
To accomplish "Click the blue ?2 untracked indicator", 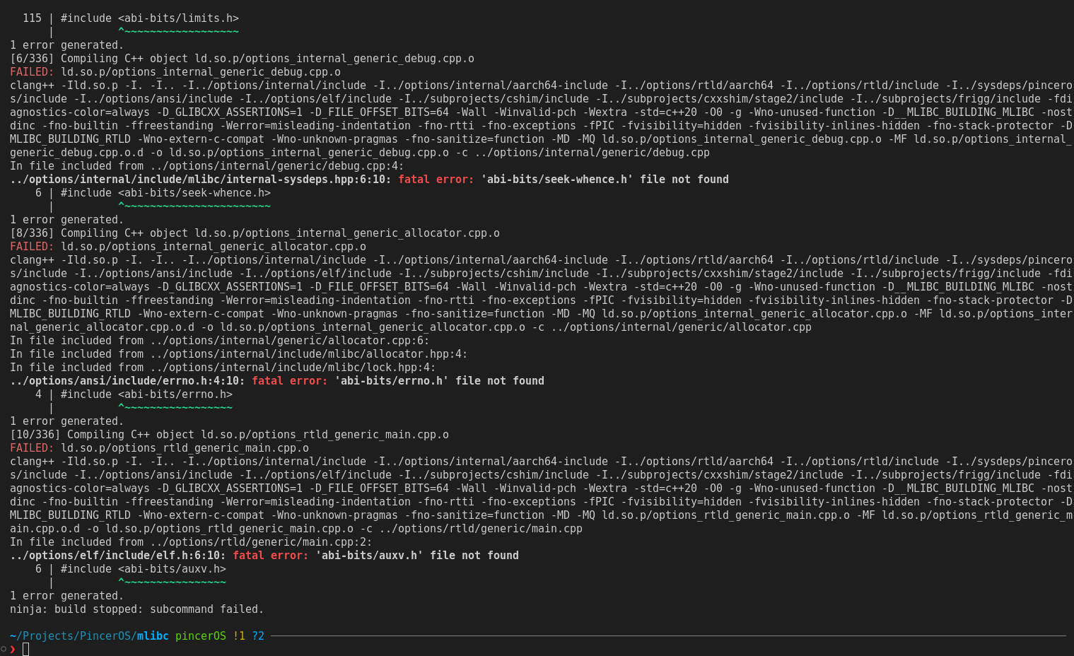I will pos(258,635).
